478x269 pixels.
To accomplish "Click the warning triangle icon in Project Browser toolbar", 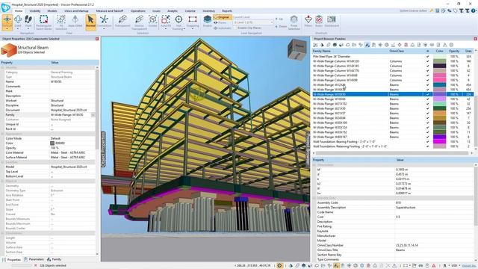I will [x=445, y=45].
